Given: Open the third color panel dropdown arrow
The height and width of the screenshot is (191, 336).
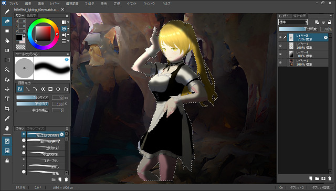Looking at the screenshot, I should coord(68,35).
